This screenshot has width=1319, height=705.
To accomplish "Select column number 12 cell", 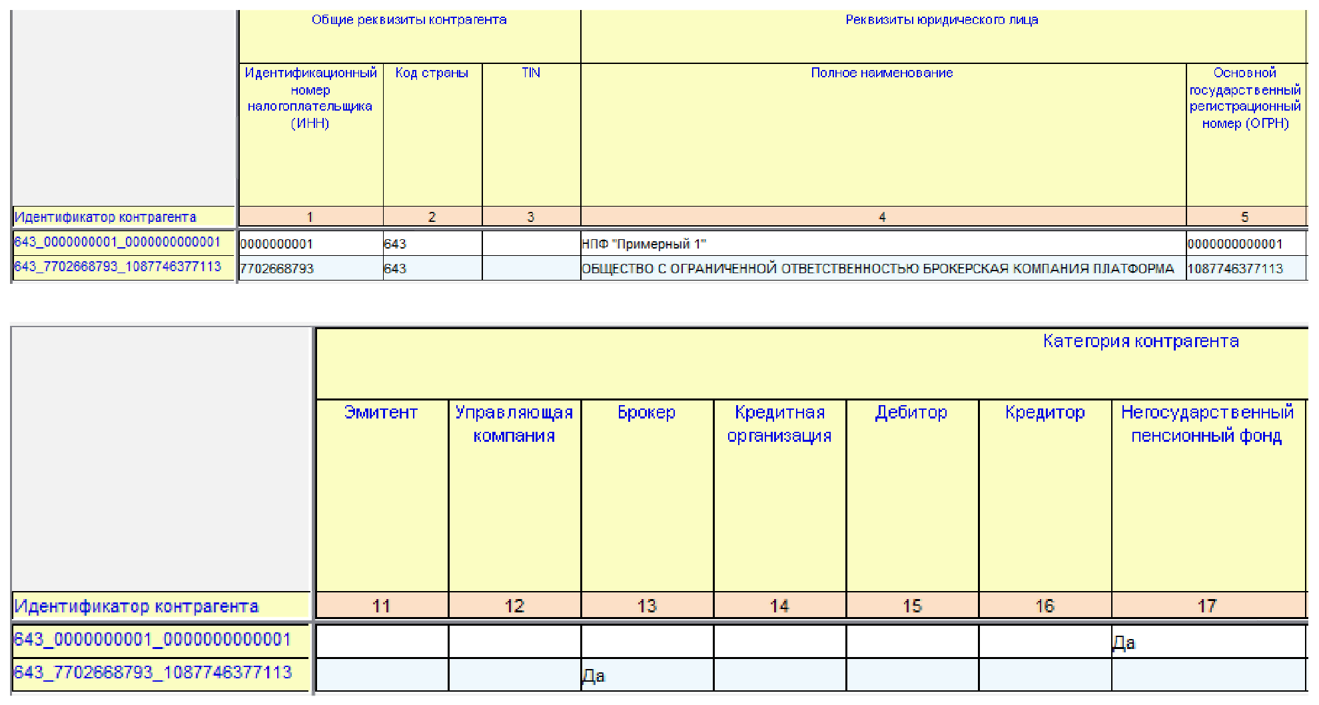I will (514, 605).
